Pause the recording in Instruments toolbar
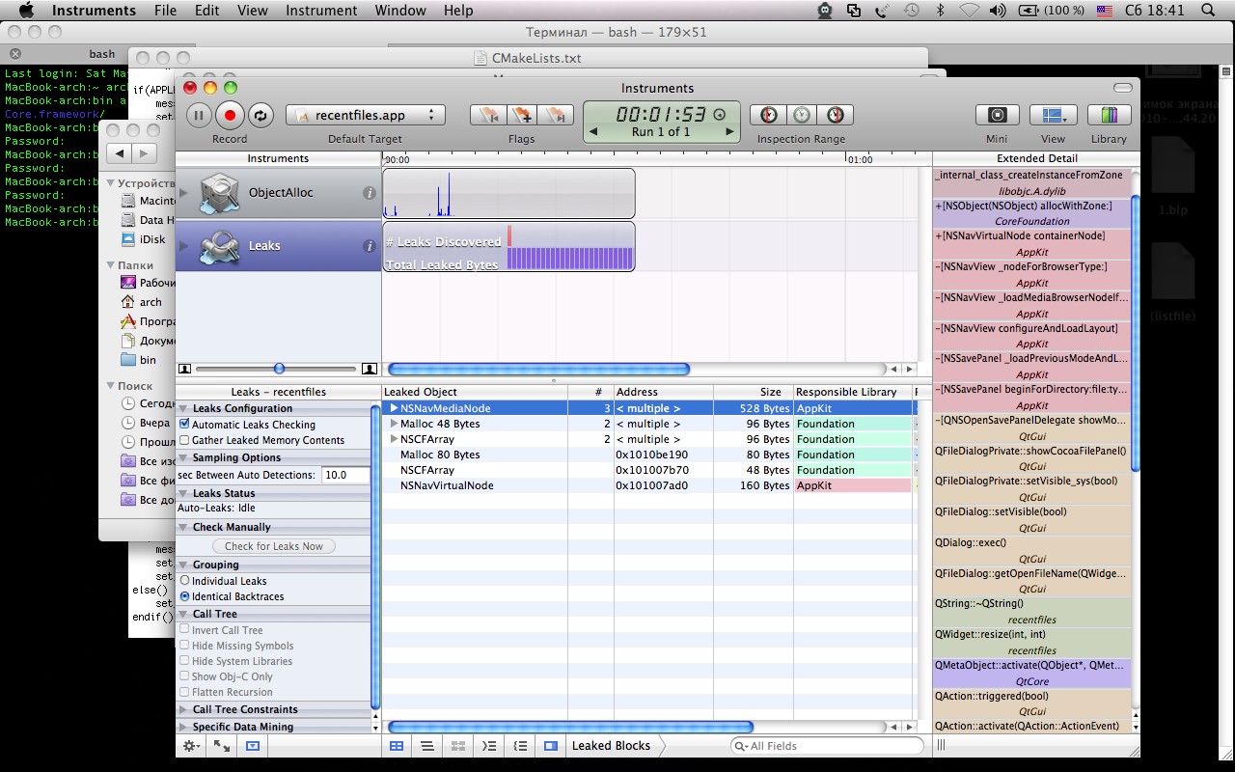Viewport: 1235px width, 772px height. click(199, 115)
